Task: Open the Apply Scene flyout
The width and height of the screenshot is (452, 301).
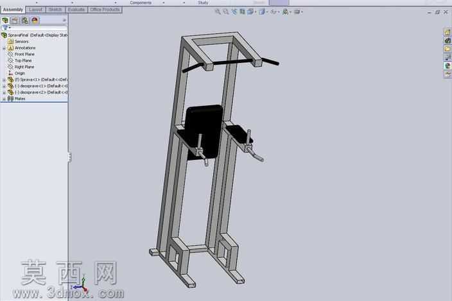Action: click(286, 12)
